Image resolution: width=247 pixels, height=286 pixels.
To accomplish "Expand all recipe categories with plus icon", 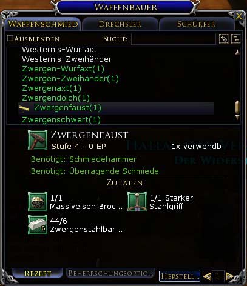I will click(x=224, y=38).
